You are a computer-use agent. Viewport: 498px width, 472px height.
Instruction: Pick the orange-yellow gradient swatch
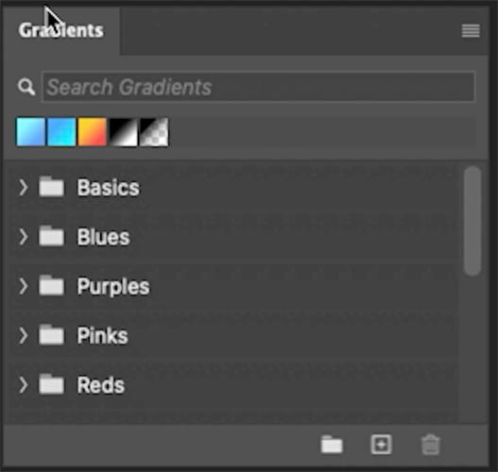[92, 132]
